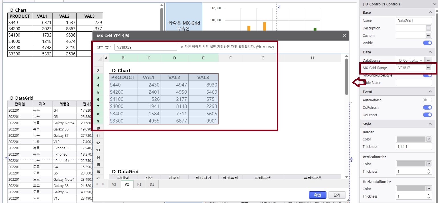Open Description ellipsis editor button
This screenshot has width=438, height=203.
(428, 28)
